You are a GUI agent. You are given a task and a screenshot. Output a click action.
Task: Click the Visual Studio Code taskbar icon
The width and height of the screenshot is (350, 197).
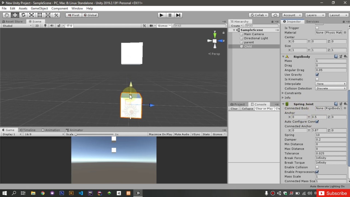(81, 193)
